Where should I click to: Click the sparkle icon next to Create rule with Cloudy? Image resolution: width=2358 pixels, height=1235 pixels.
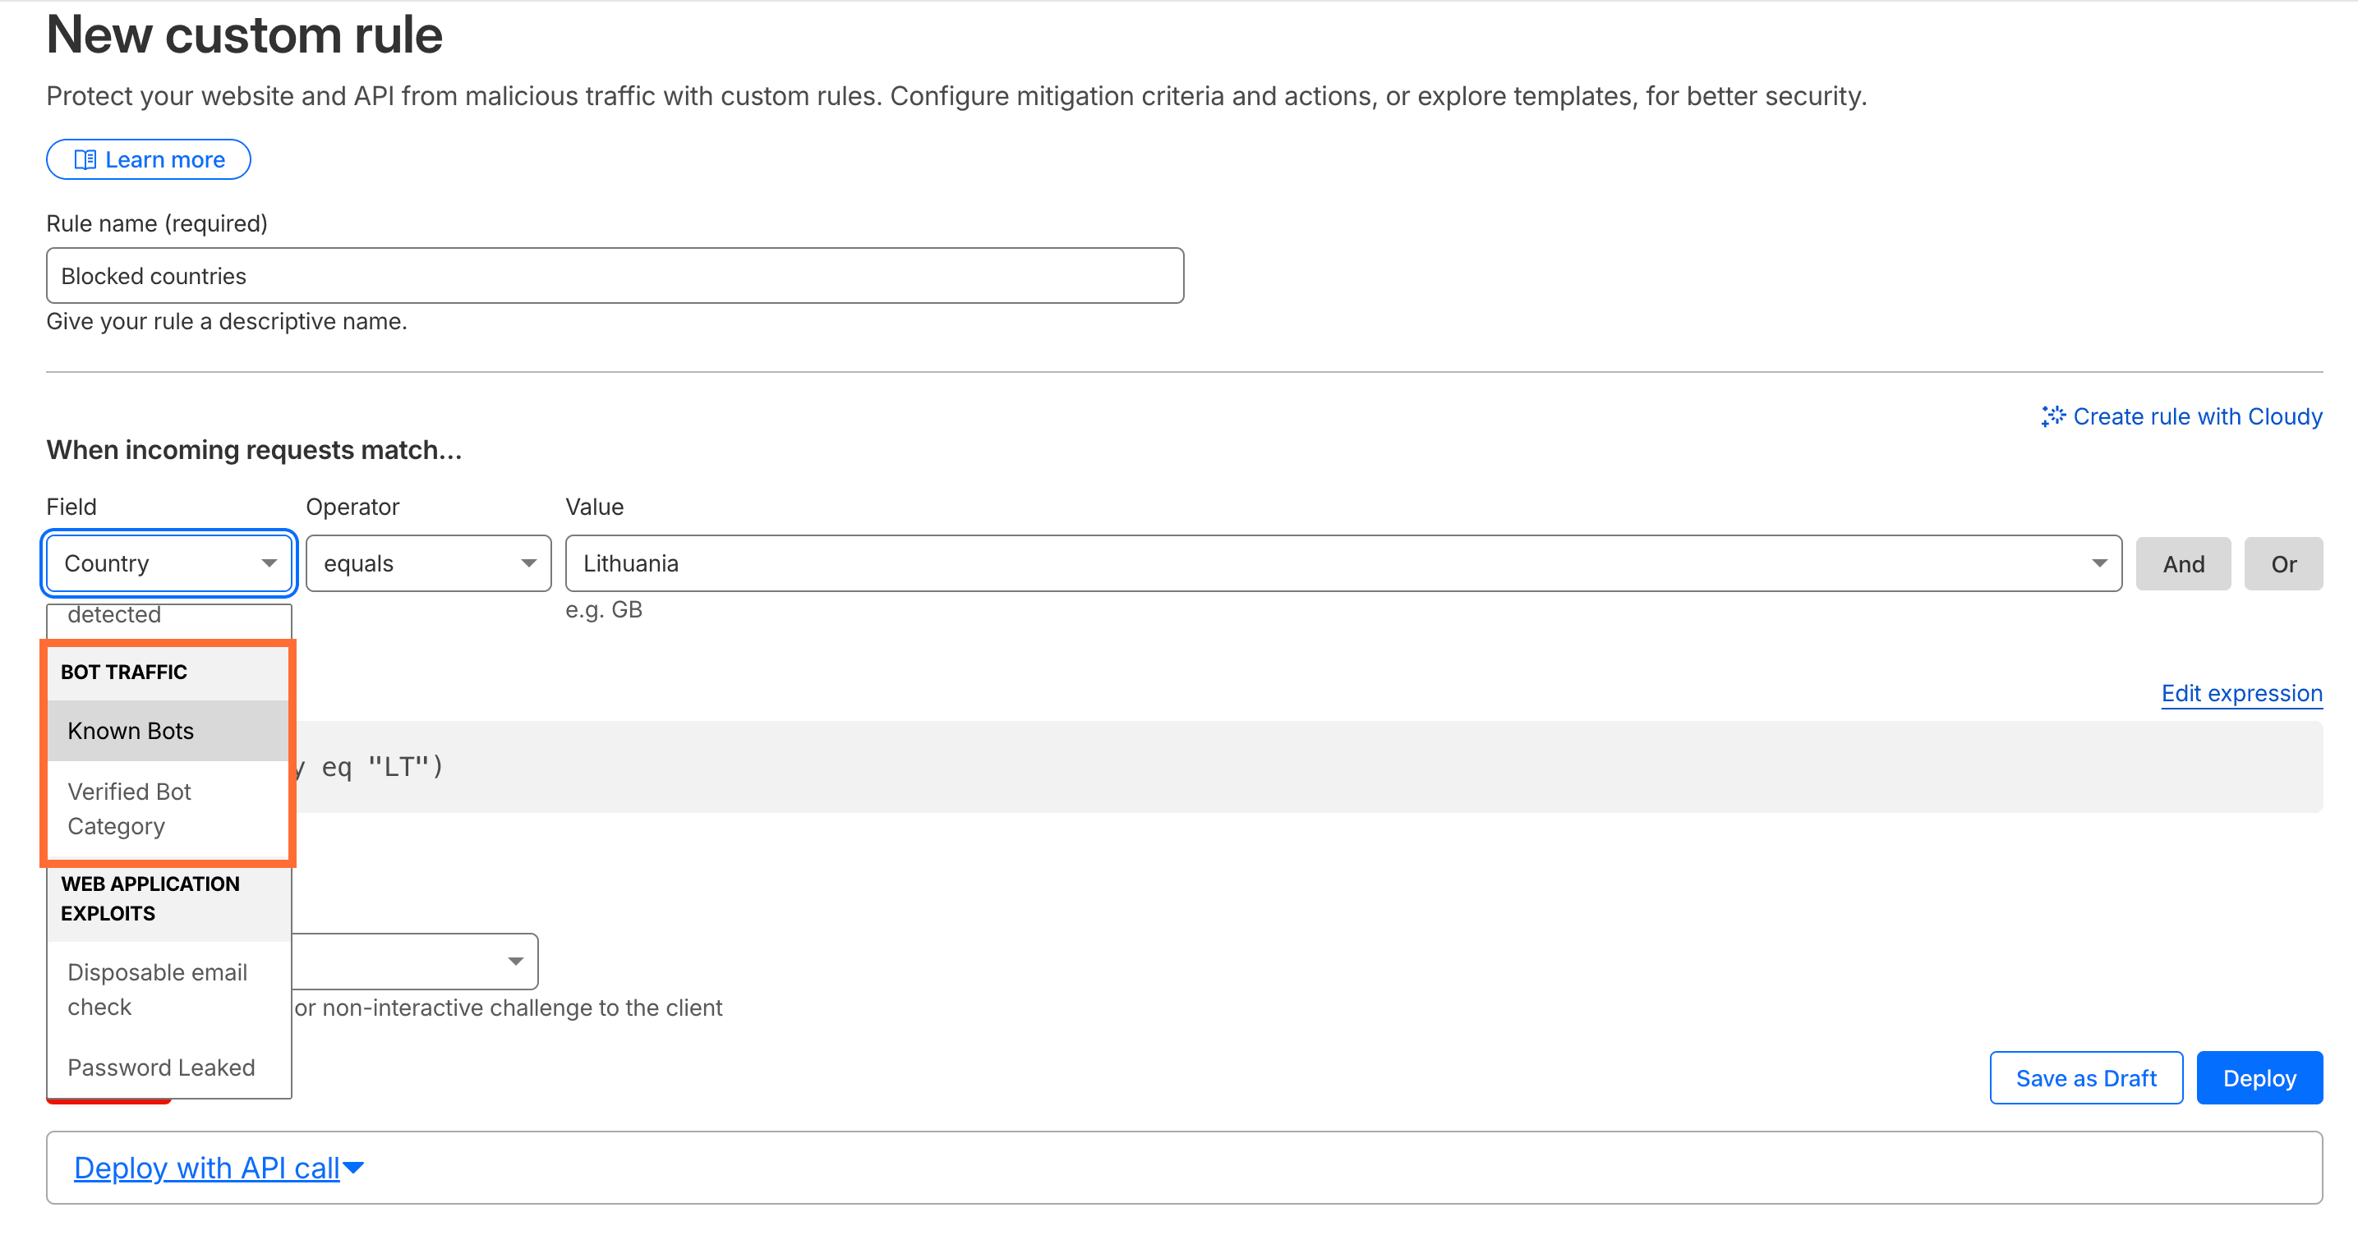[2053, 416]
